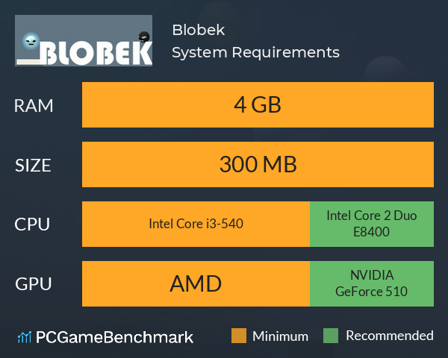Click the dark ninja blob icon
Viewport: 448px width, 358px height.
pyautogui.click(x=144, y=37)
